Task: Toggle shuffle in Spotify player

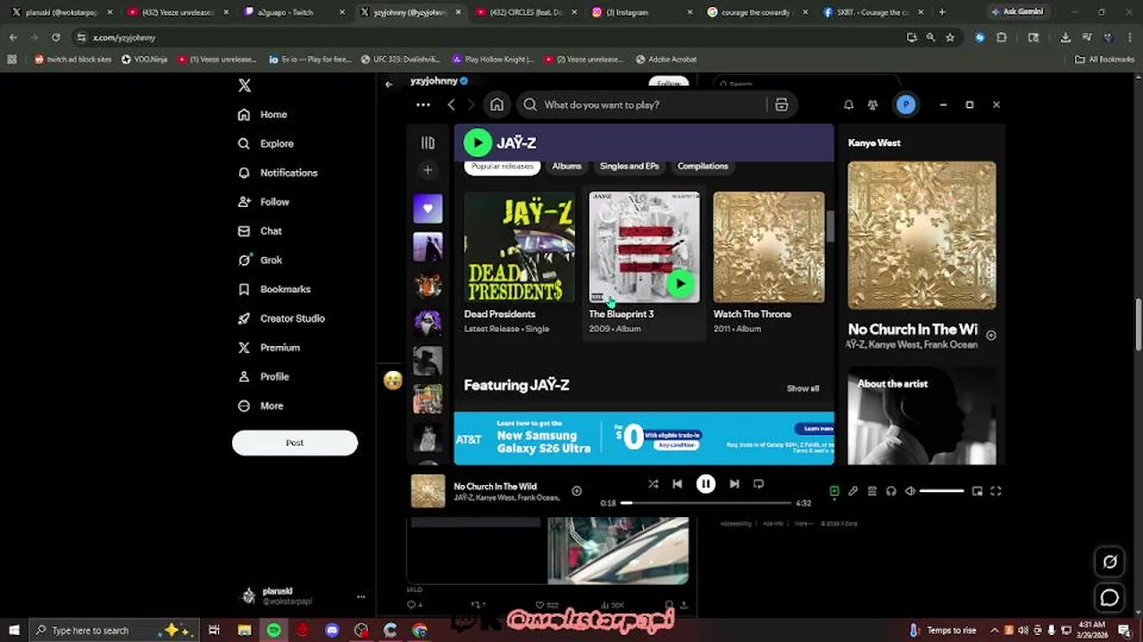Action: click(653, 483)
